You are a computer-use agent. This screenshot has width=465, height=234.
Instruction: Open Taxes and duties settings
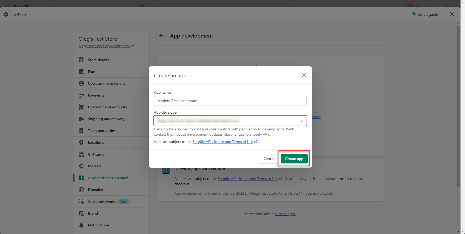coord(111,131)
